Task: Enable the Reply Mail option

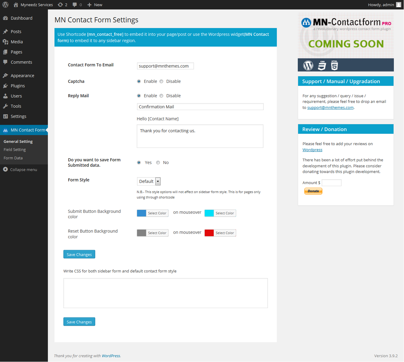Action: coord(139,96)
